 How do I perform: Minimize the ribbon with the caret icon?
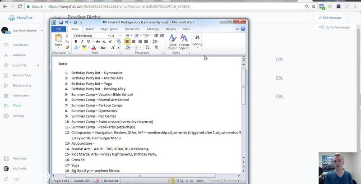[x=237, y=29]
